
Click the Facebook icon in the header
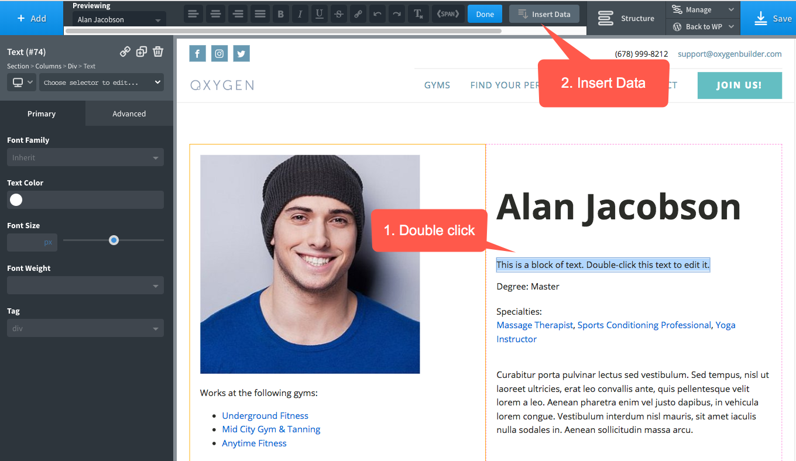[x=197, y=54]
